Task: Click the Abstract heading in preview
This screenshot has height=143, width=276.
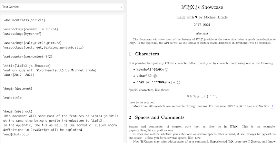Action: pyautogui.click(x=202, y=33)
